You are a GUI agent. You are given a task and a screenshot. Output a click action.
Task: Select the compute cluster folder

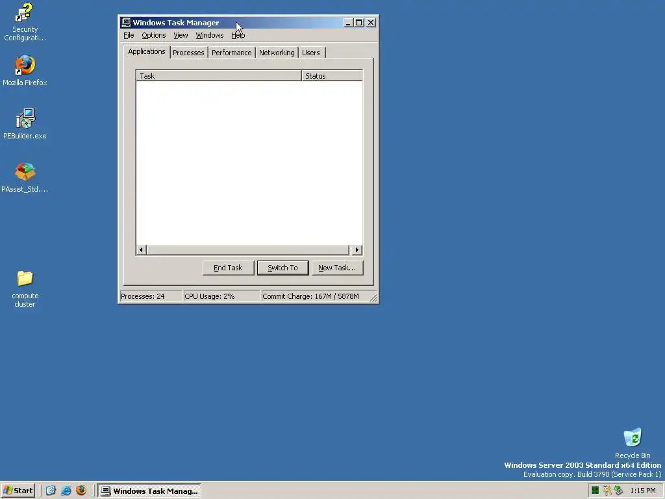coord(25,288)
